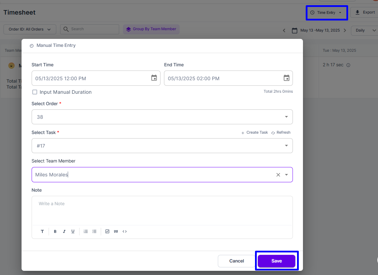Apply italic formatting in note toolbar
The image size is (378, 275).
pyautogui.click(x=64, y=232)
